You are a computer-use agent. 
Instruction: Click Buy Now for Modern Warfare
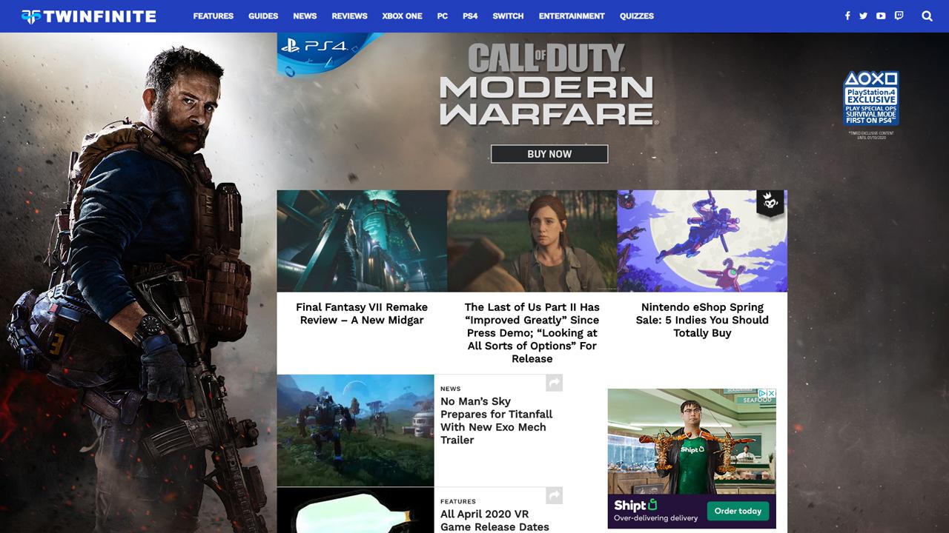pos(549,154)
